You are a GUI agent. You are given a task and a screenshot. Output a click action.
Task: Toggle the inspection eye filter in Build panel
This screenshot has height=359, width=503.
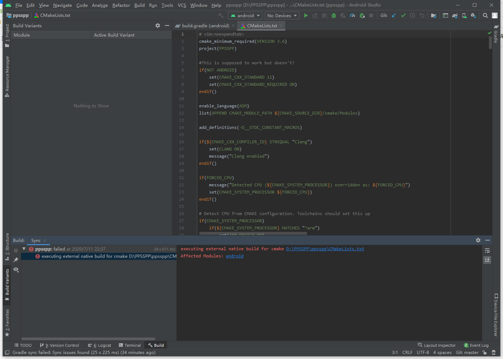click(16, 270)
